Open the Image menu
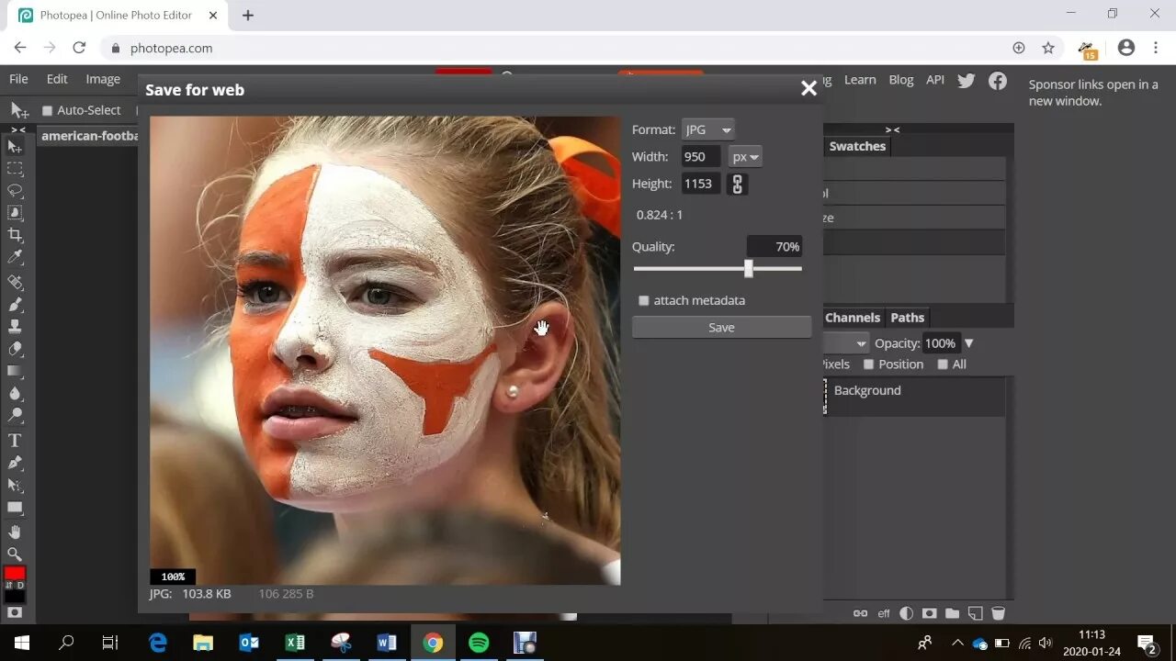The height and width of the screenshot is (661, 1176). (102, 79)
